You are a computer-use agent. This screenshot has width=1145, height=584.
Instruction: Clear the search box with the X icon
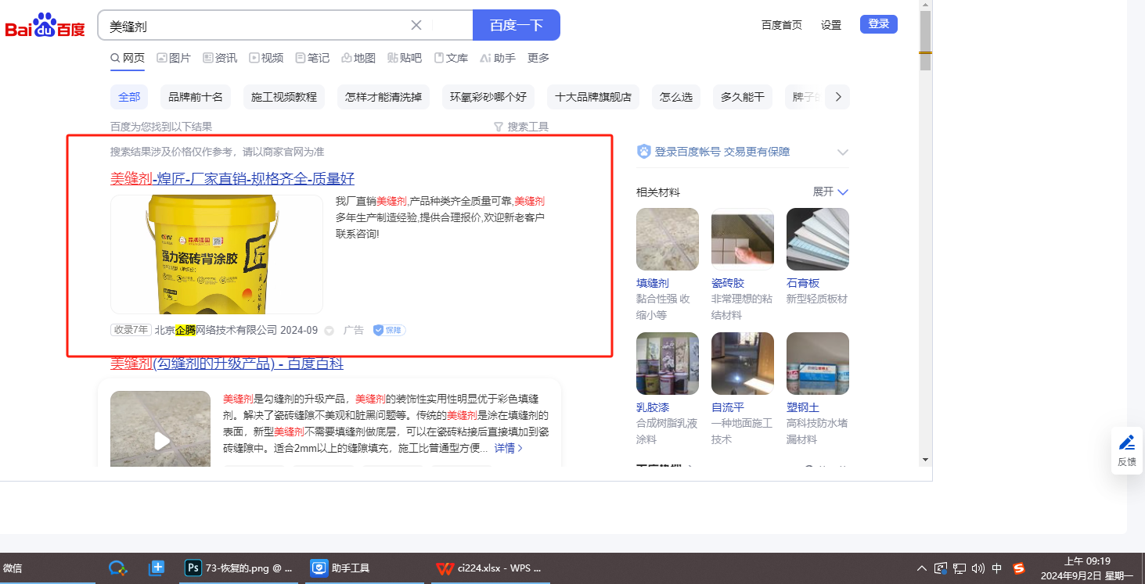click(x=416, y=25)
